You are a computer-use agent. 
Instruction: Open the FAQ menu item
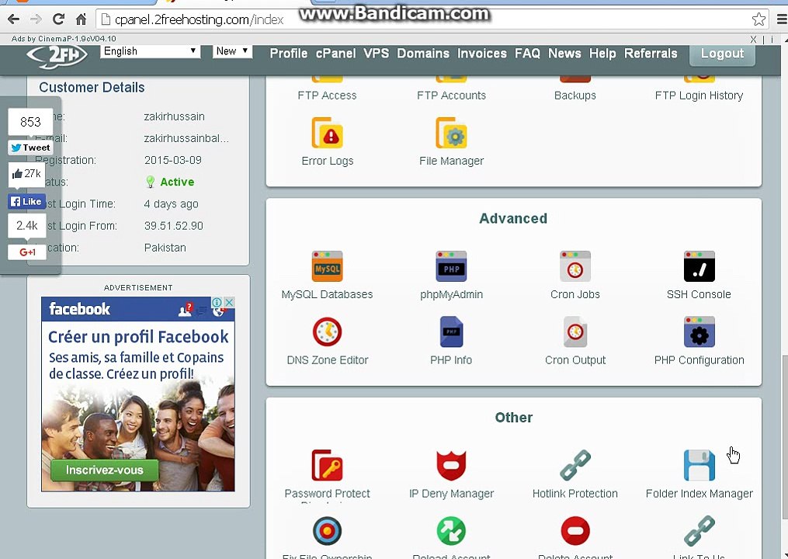[528, 54]
